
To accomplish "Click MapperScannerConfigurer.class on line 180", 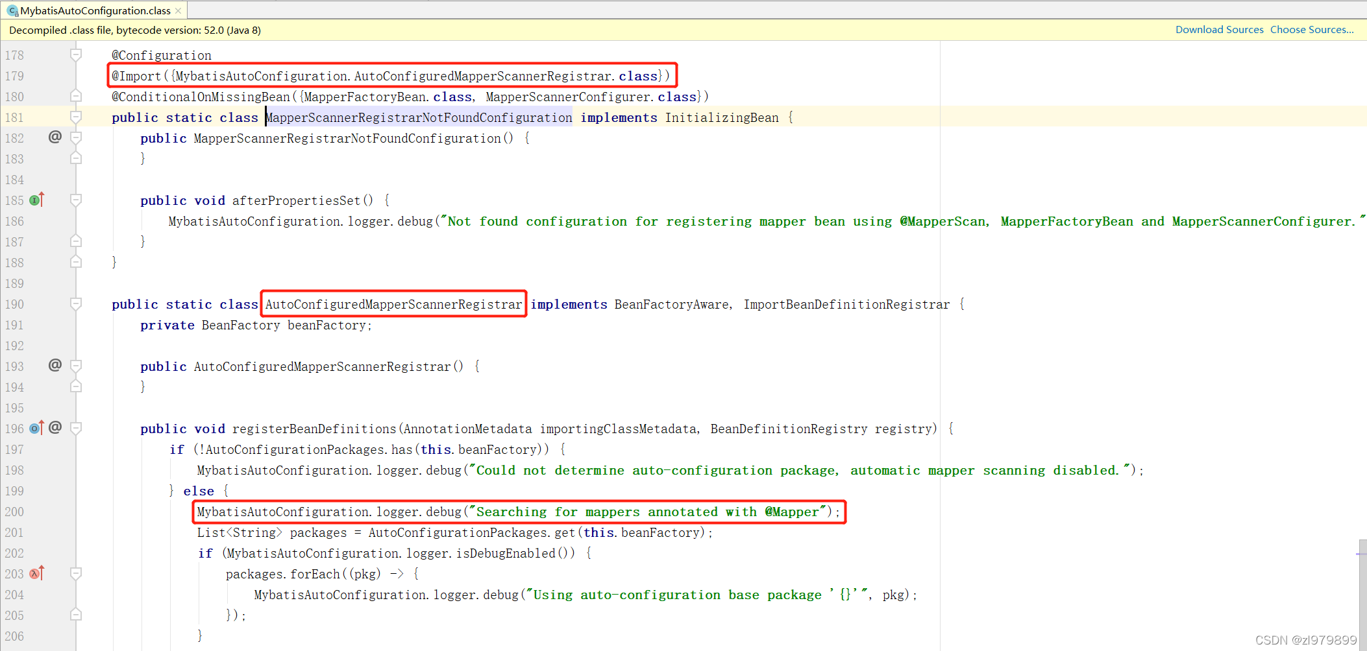I will 591,97.
